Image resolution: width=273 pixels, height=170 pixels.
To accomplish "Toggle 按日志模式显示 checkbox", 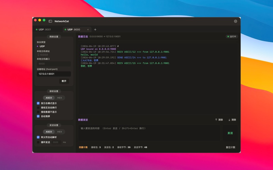I will (38, 103).
